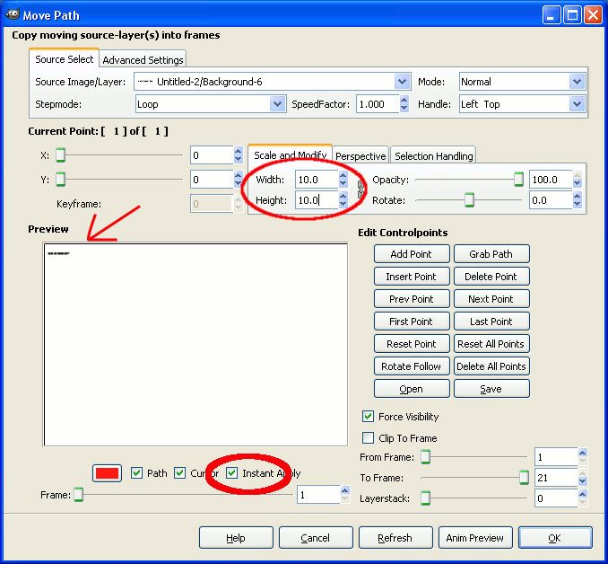
Task: Click the To Frame value field
Action: pos(556,478)
